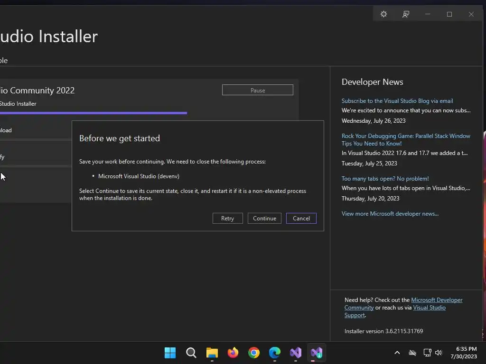Open the feedback icon in title bar
The image size is (486, 364).
click(406, 14)
